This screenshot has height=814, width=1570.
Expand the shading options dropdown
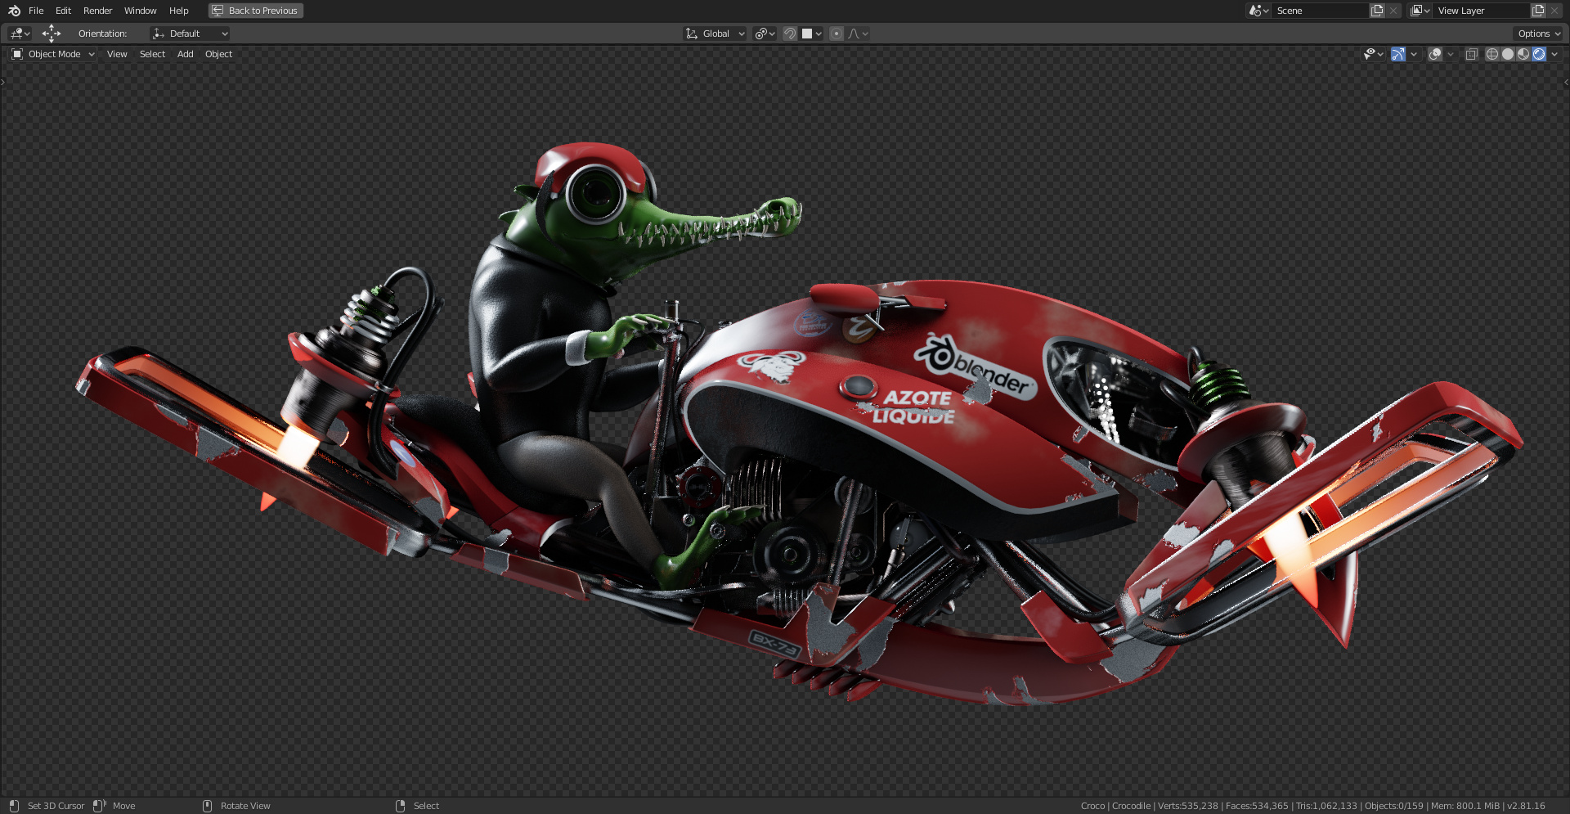coord(1554,54)
